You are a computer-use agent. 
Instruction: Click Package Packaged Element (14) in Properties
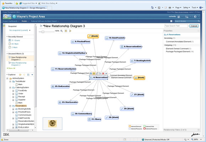coord(180,52)
